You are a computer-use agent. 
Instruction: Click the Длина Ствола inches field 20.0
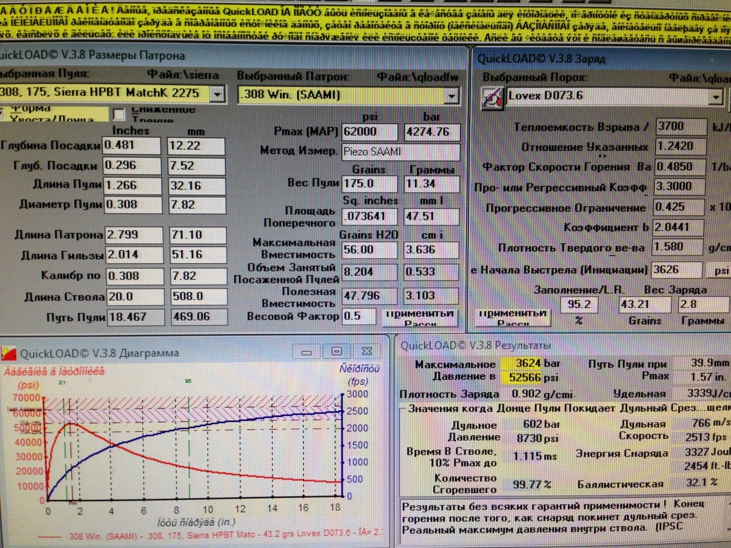click(x=135, y=297)
